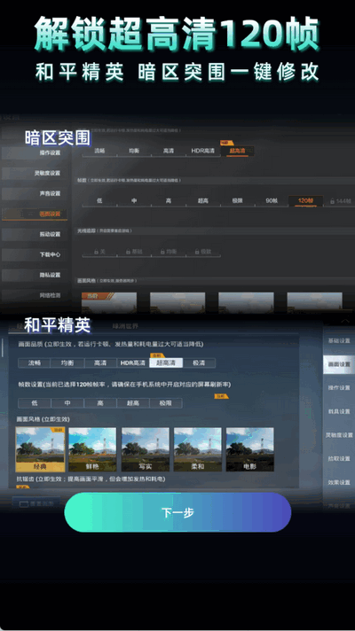Image resolution: width=355 pixels, height=631 pixels.
Task: Choose HDR高清 quality in 和平精英
Action: click(x=133, y=363)
